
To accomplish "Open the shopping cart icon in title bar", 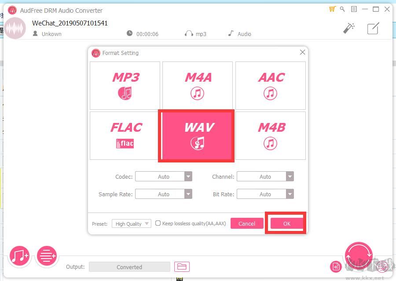I will coord(332,9).
